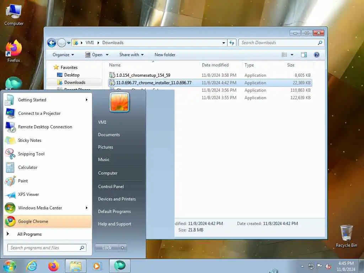Open Documents from Start menu
The width and height of the screenshot is (364, 273).
(109, 135)
